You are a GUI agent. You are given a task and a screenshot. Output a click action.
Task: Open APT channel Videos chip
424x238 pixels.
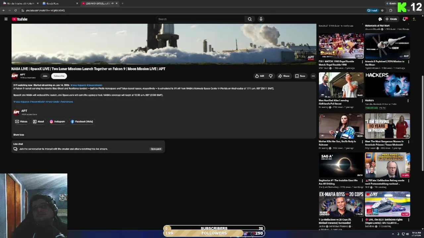click(x=21, y=122)
